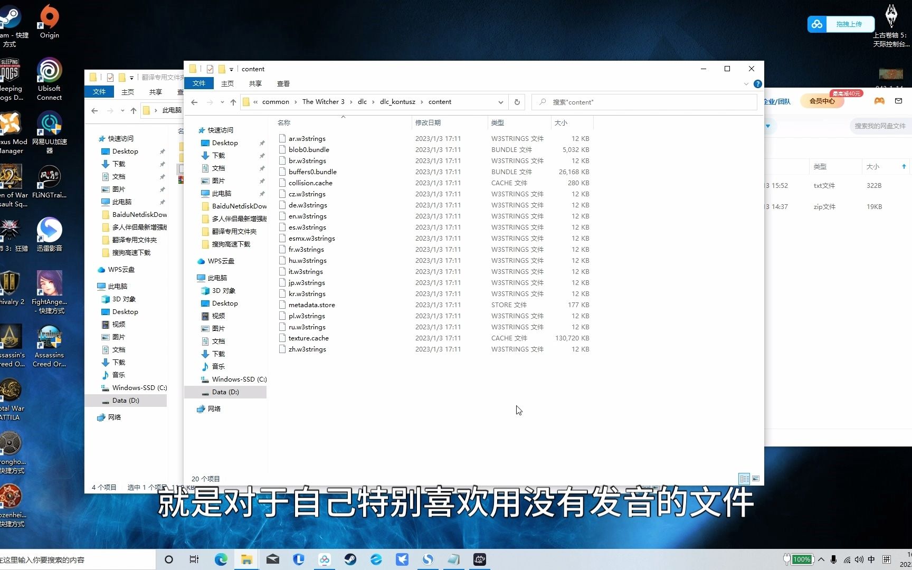This screenshot has width=912, height=570.
Task: Open Steam from the taskbar
Action: click(350, 559)
